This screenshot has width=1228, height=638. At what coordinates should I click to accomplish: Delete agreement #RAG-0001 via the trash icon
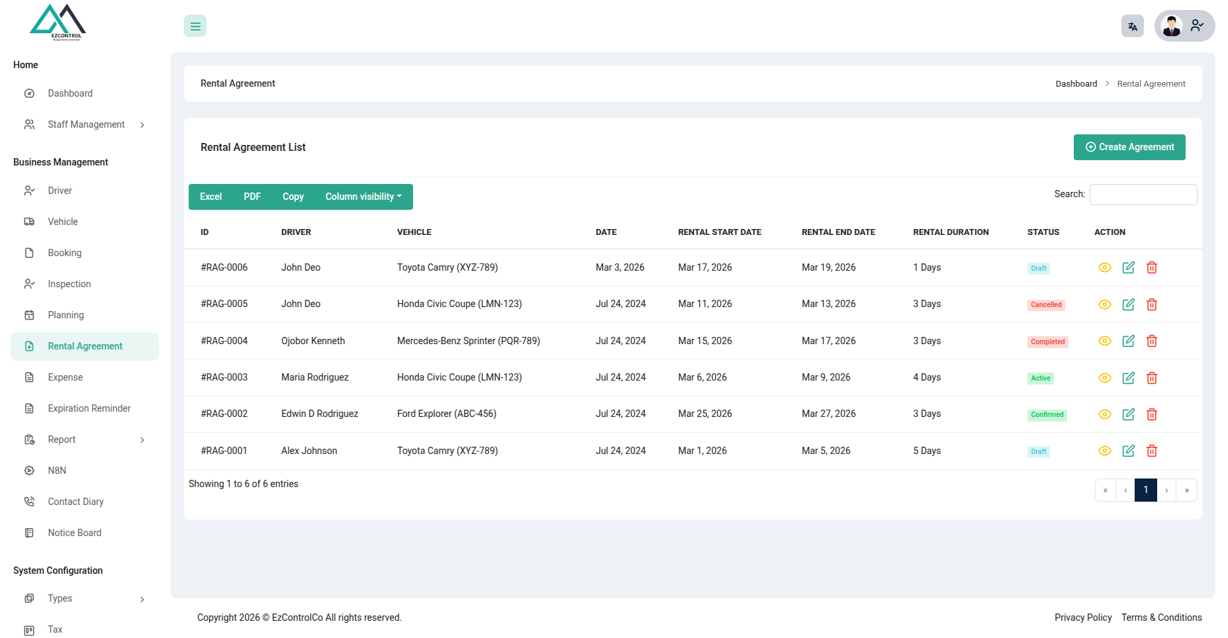tap(1152, 451)
